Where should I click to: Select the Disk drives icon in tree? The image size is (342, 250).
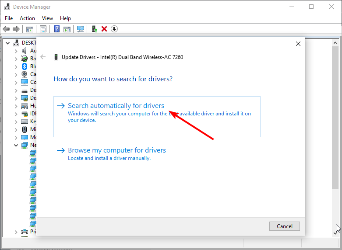pyautogui.click(x=25, y=91)
